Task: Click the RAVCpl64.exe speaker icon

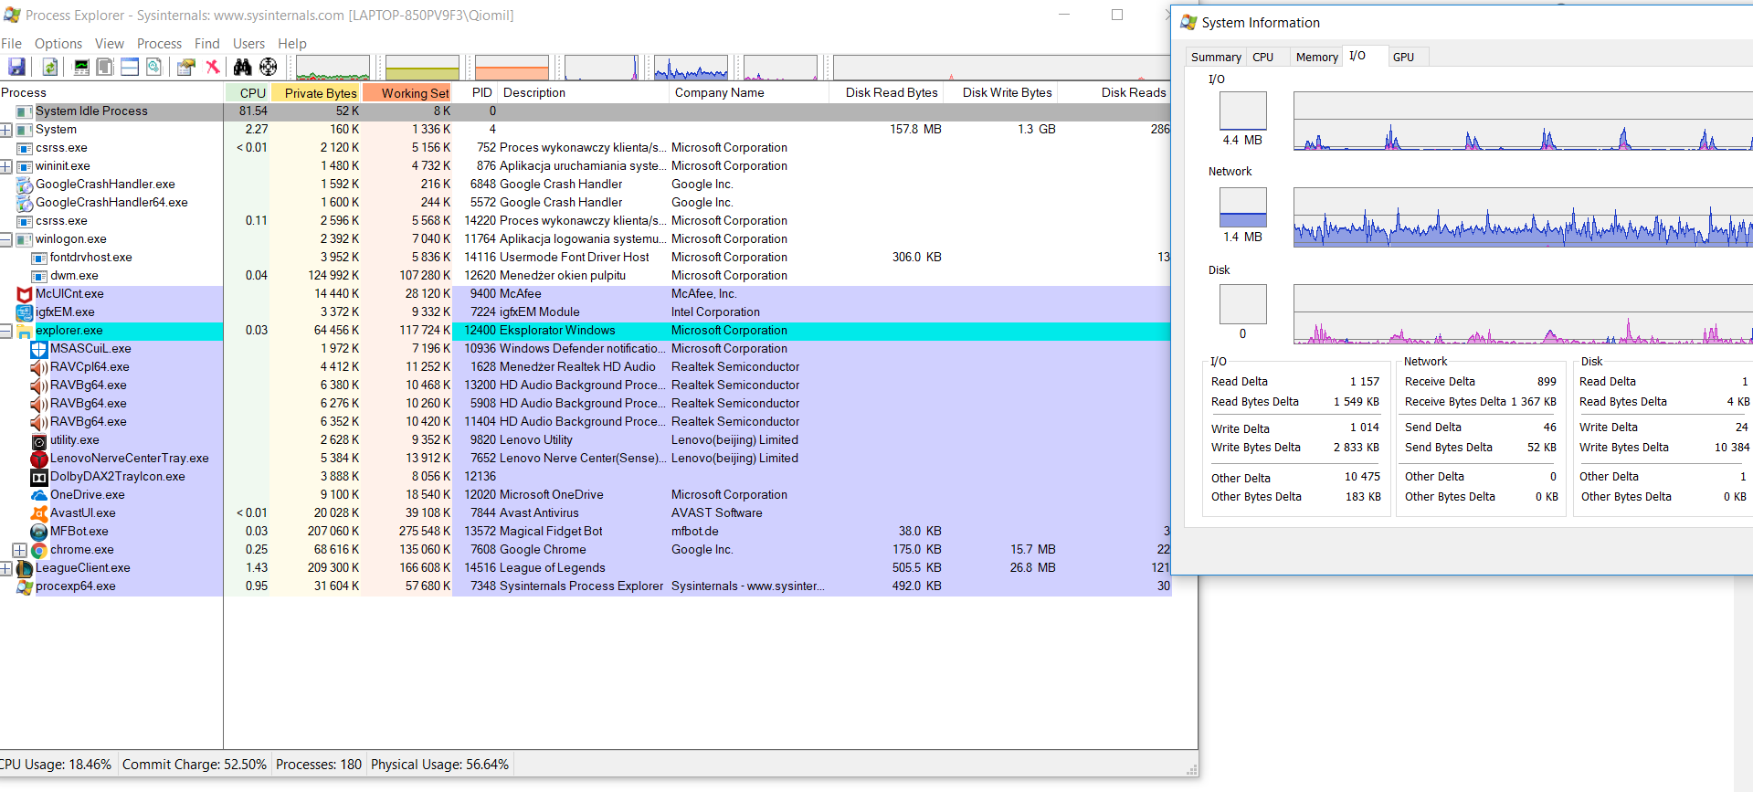Action: pyautogui.click(x=39, y=367)
